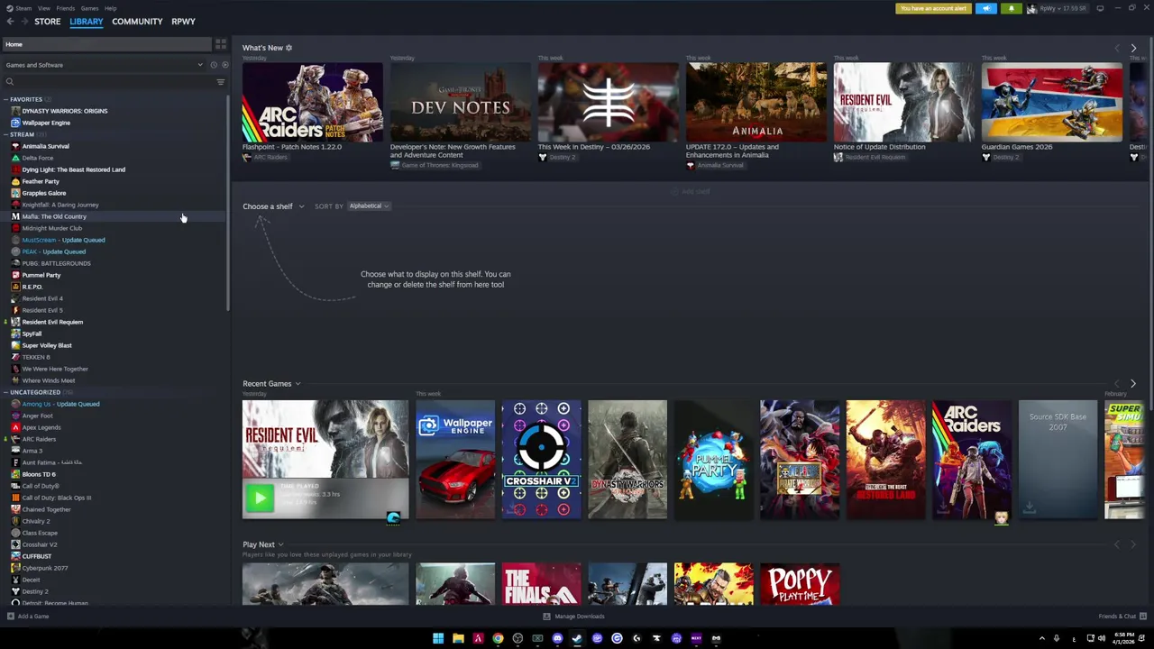The image size is (1154, 649).
Task: Switch to the COMMUNITY tab
Action: [x=137, y=22]
